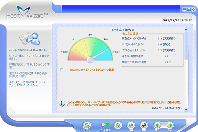Click the test report illustration in sidebar

pyautogui.click(x=30, y=39)
